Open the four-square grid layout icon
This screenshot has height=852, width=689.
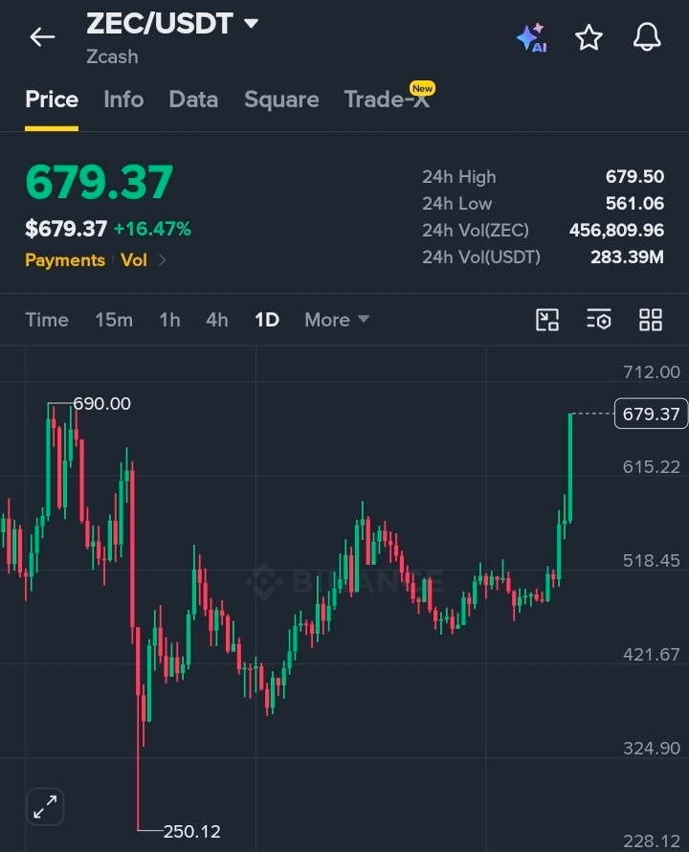(x=651, y=320)
